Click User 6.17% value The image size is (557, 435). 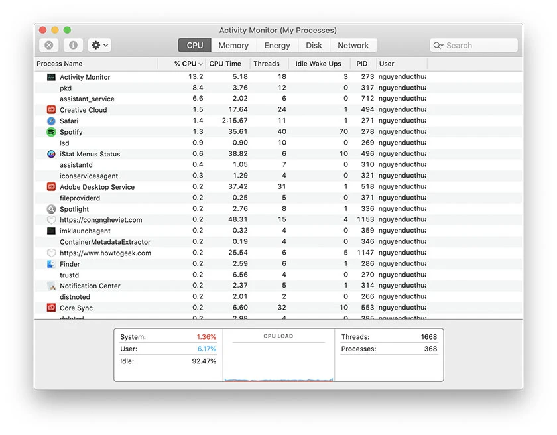click(x=207, y=349)
